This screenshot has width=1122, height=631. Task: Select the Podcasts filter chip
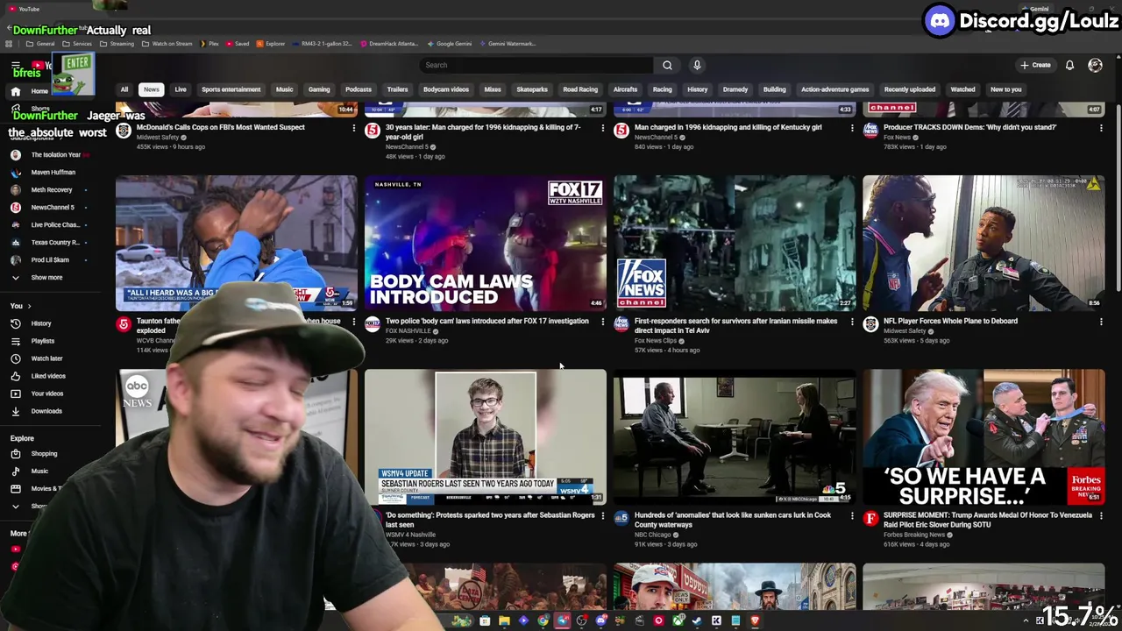pyautogui.click(x=359, y=89)
